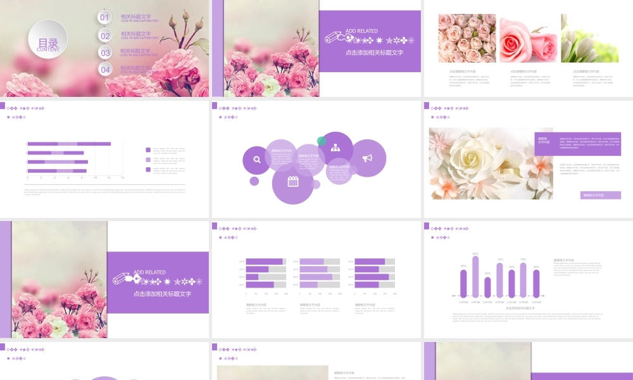Open the white tulips photo
The width and height of the screenshot is (633, 380).
[589, 38]
